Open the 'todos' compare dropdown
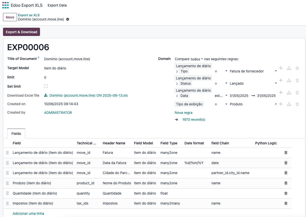The image size is (306, 217). [x=196, y=59]
